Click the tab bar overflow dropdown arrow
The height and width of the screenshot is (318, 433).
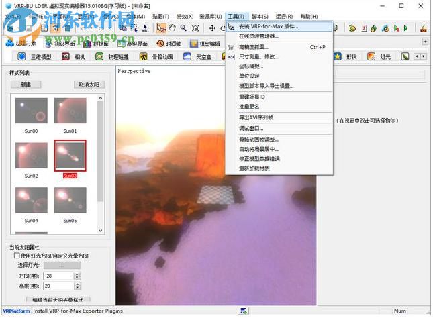click(425, 42)
